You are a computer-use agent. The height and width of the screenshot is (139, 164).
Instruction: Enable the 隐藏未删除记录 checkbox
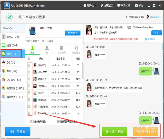click(x=31, y=122)
